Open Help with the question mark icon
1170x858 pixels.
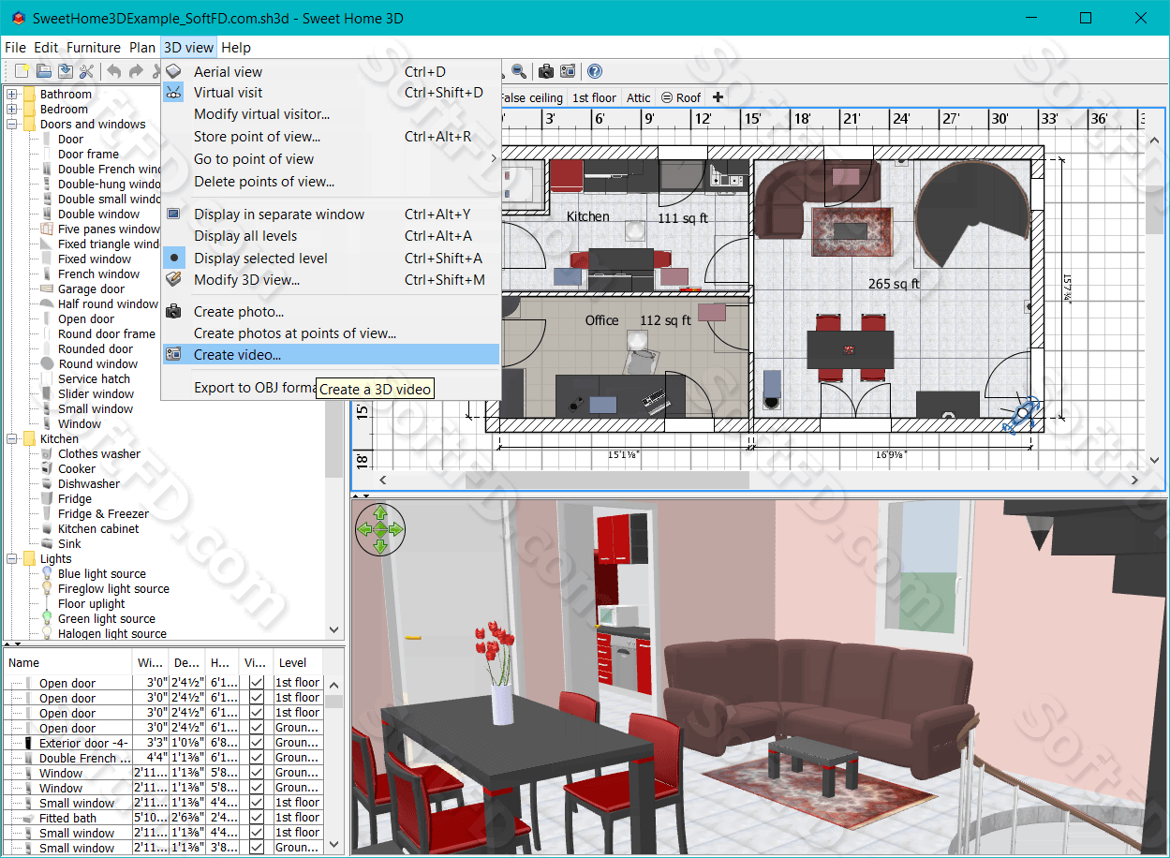(x=594, y=71)
